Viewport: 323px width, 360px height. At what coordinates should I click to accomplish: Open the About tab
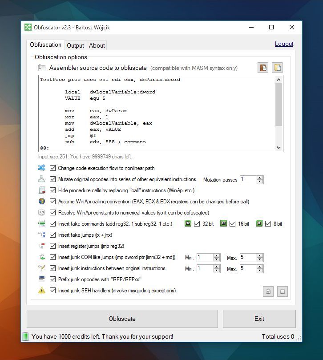[97, 45]
